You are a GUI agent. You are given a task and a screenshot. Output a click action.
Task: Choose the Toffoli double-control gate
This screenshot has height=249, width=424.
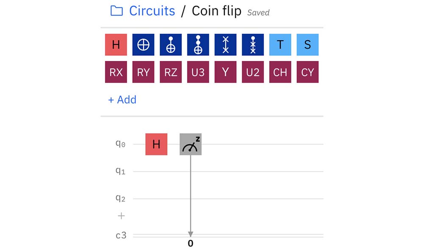[x=198, y=45]
